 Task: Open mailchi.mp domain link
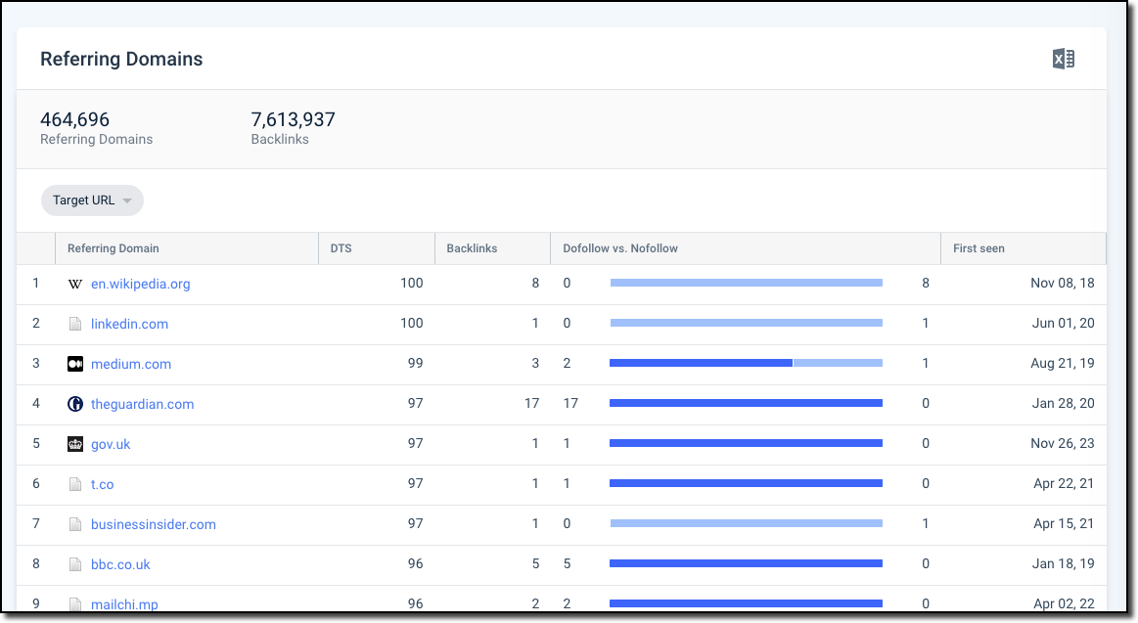[124, 604]
